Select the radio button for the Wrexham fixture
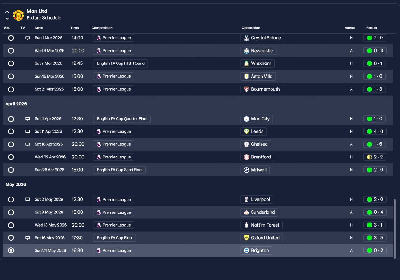 pyautogui.click(x=11, y=63)
